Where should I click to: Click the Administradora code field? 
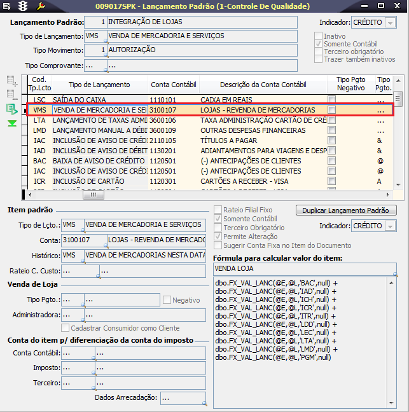pos(73,315)
